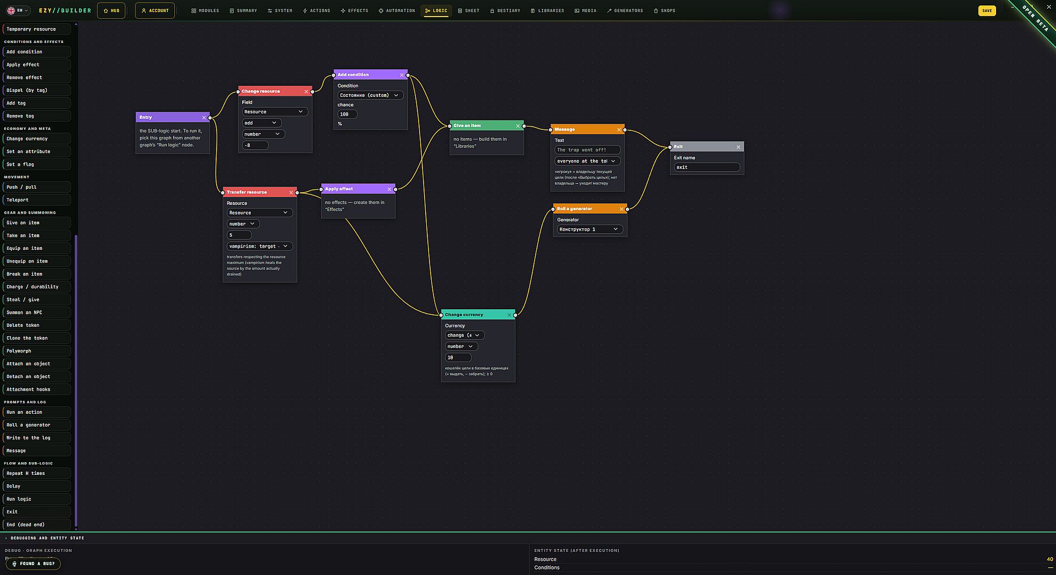1056x575 pixels.
Task: Open Currency change mode dropdown
Action: click(x=465, y=336)
